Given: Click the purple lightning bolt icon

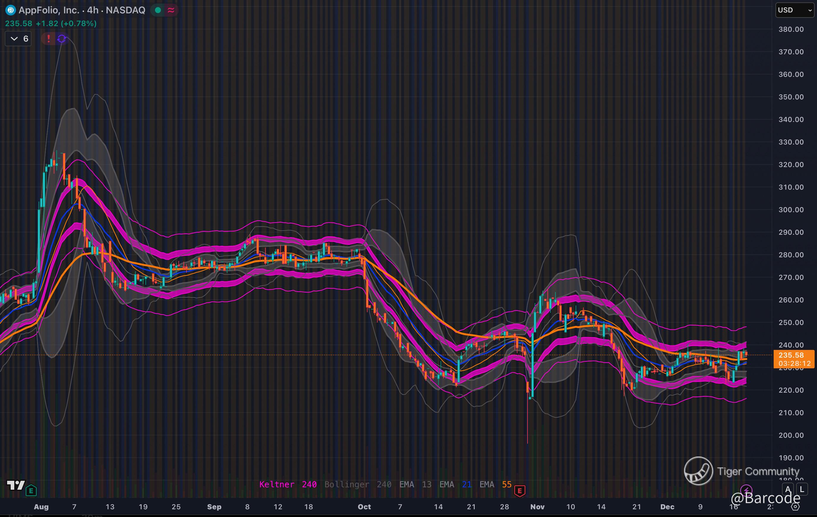Looking at the screenshot, I should tap(746, 490).
